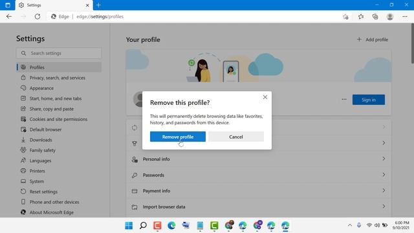414x233 pixels.
Task: Click the address bar URL
Action: [x=100, y=16]
